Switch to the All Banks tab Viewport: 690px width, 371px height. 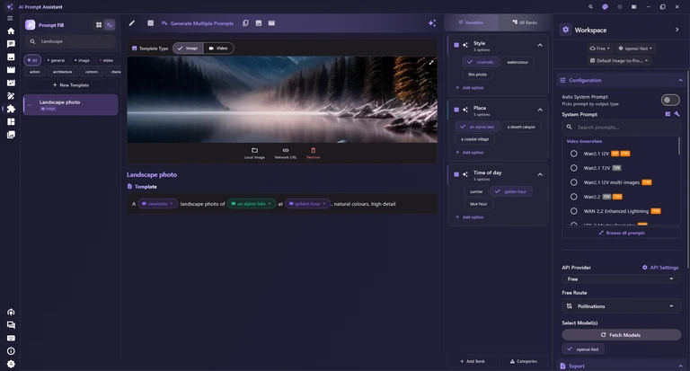(x=525, y=22)
